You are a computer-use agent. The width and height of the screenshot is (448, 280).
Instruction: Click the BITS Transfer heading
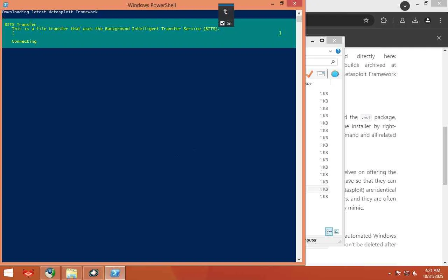[x=20, y=24]
